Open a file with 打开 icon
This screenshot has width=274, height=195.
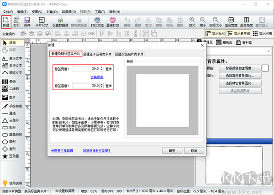point(16,22)
